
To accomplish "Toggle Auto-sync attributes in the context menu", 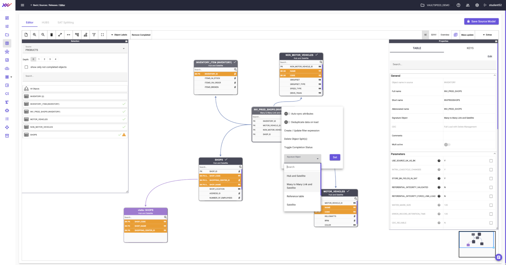I will (x=287, y=114).
